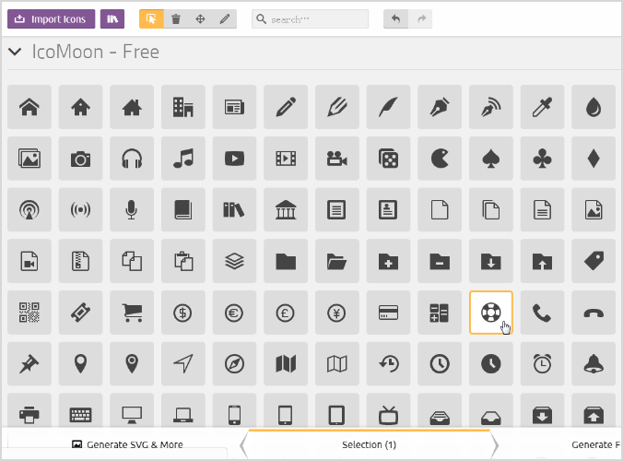
Task: Select the calculator icon
Action: (440, 313)
